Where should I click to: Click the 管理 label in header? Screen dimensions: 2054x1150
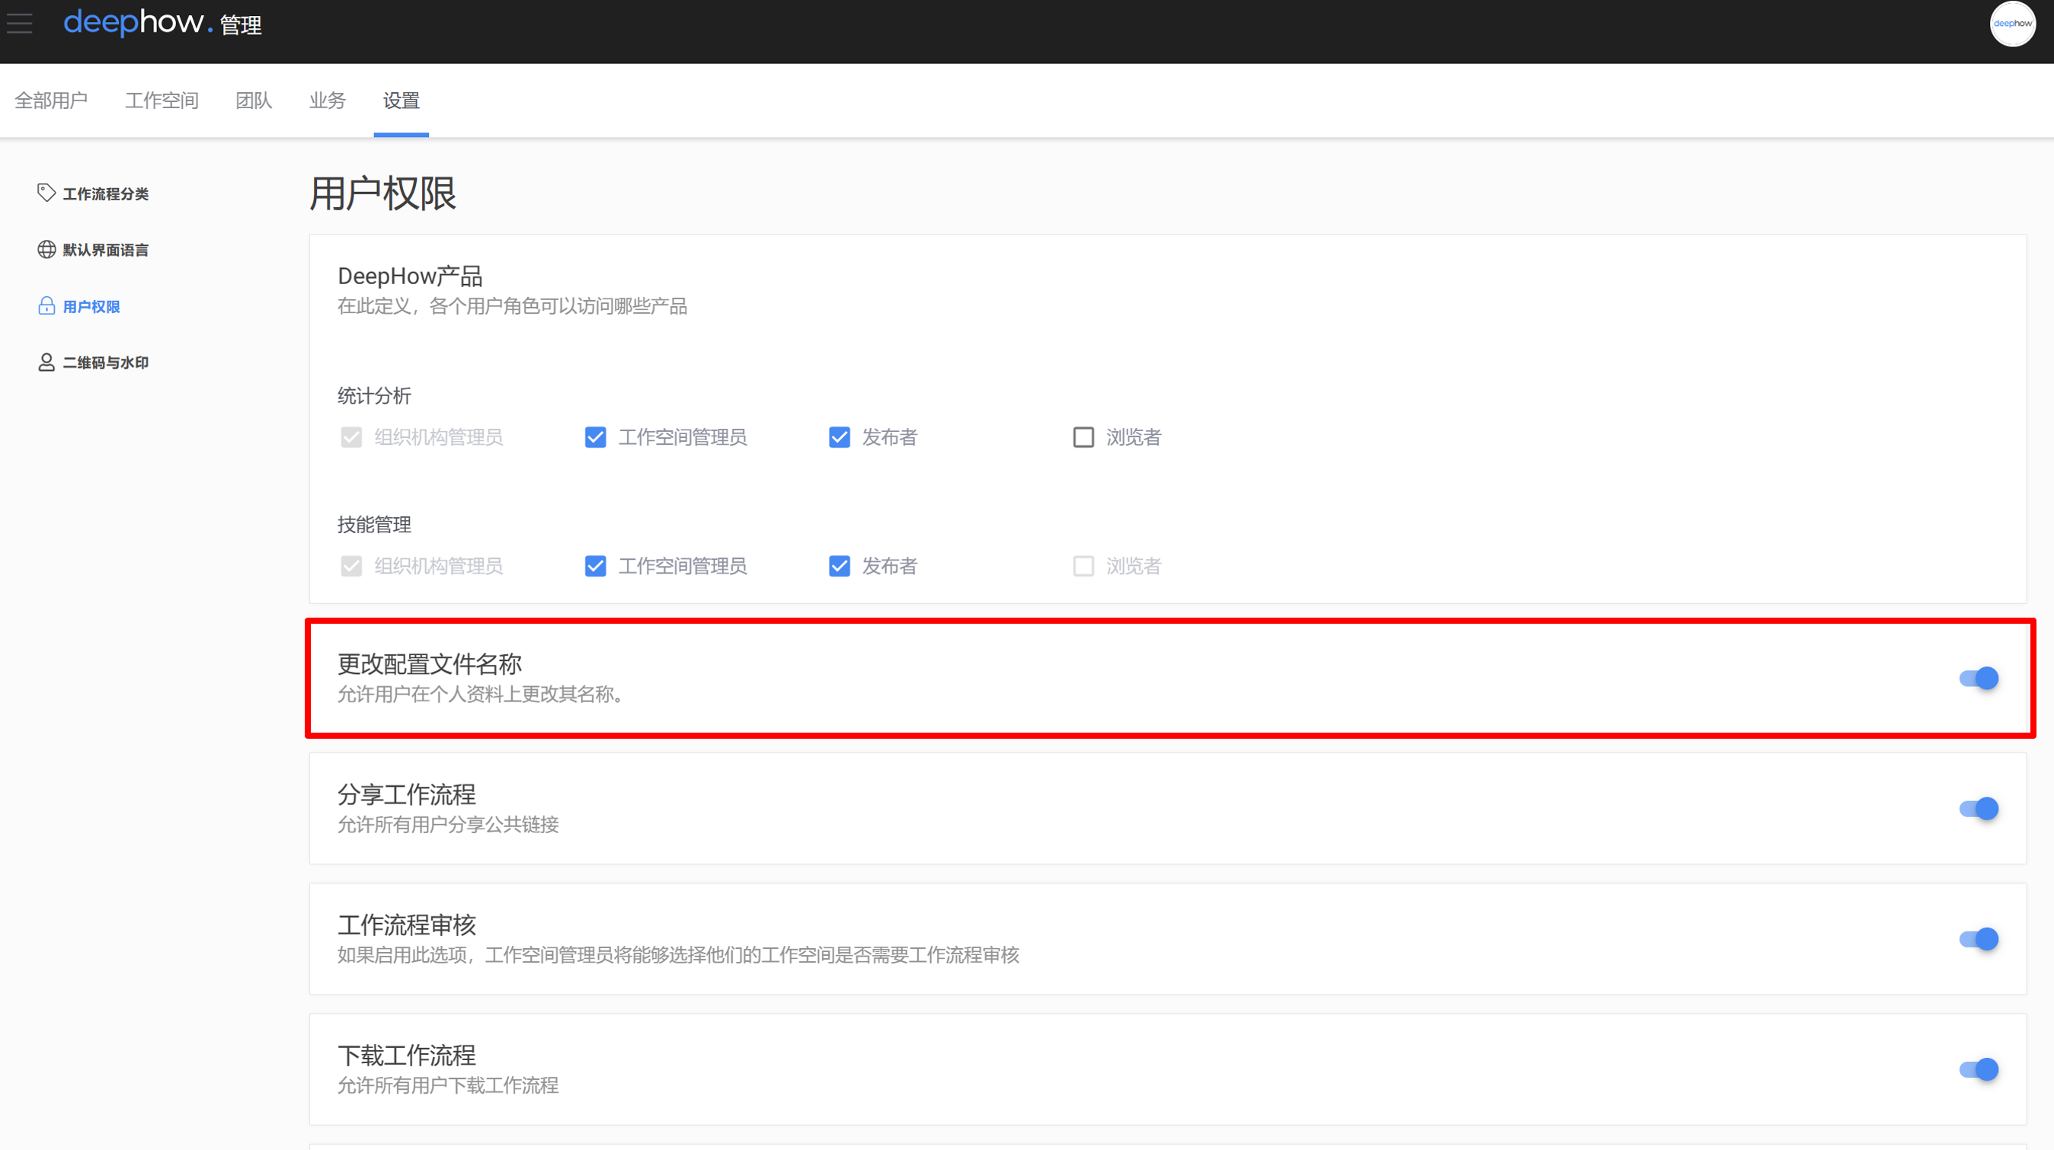[241, 25]
